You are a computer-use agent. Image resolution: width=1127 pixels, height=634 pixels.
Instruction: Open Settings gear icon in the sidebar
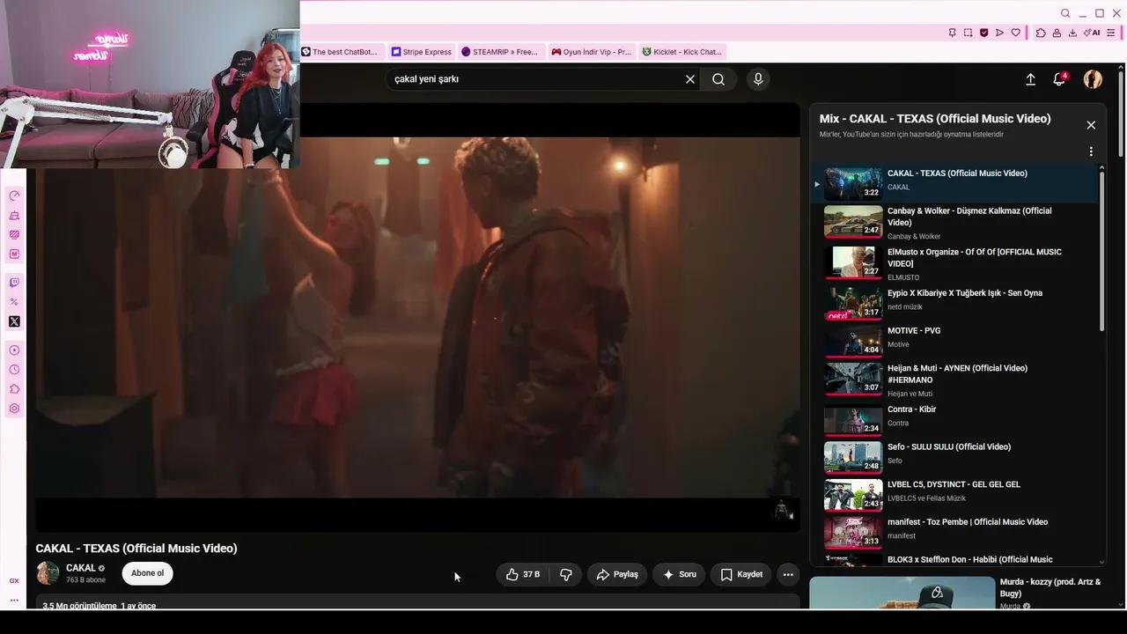[x=14, y=409]
